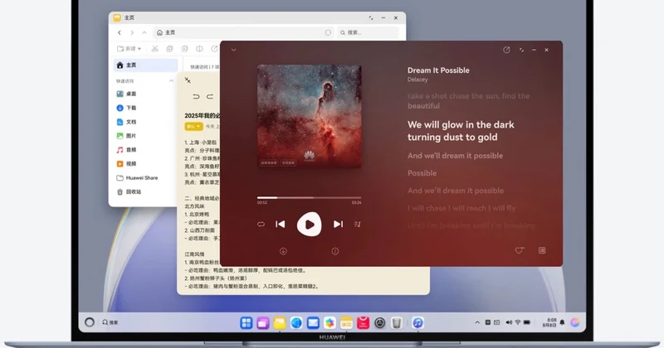Go back in the file manager
Screen dimensions: 664x348
pos(120,32)
